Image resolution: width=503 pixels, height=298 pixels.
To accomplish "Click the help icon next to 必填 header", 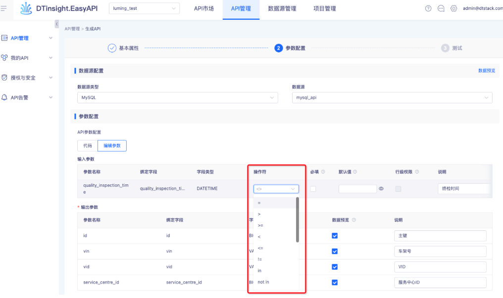I will (323, 172).
